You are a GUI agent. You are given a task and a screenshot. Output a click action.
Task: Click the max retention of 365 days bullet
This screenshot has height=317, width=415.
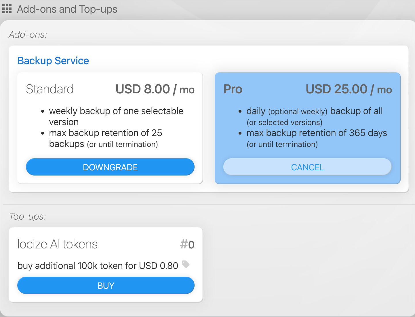coord(317,138)
